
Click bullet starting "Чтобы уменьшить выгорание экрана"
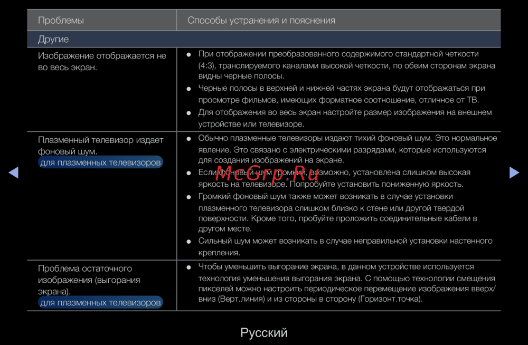(x=346, y=283)
